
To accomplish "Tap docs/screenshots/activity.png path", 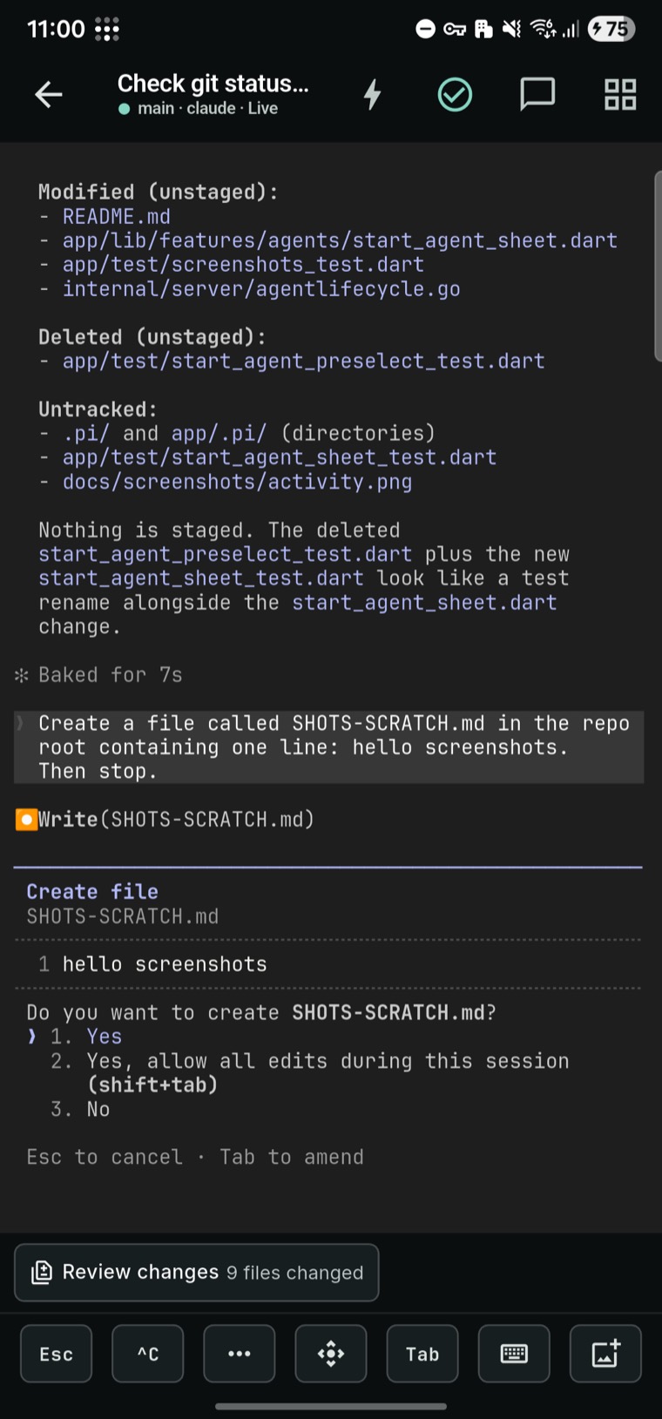I will click(237, 482).
